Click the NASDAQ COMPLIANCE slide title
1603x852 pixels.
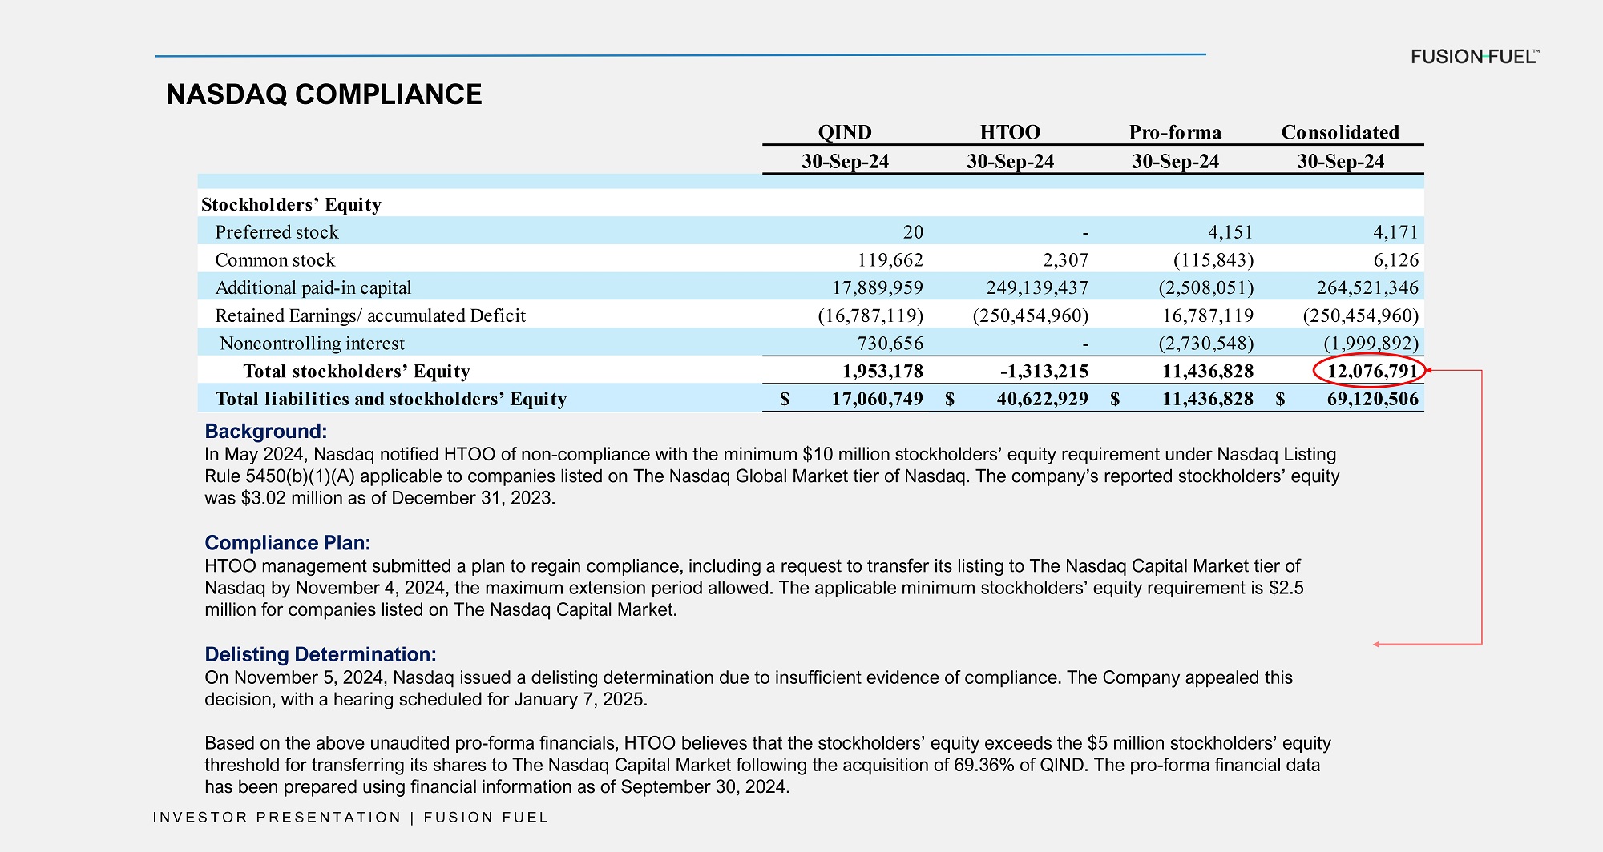pos(324,94)
